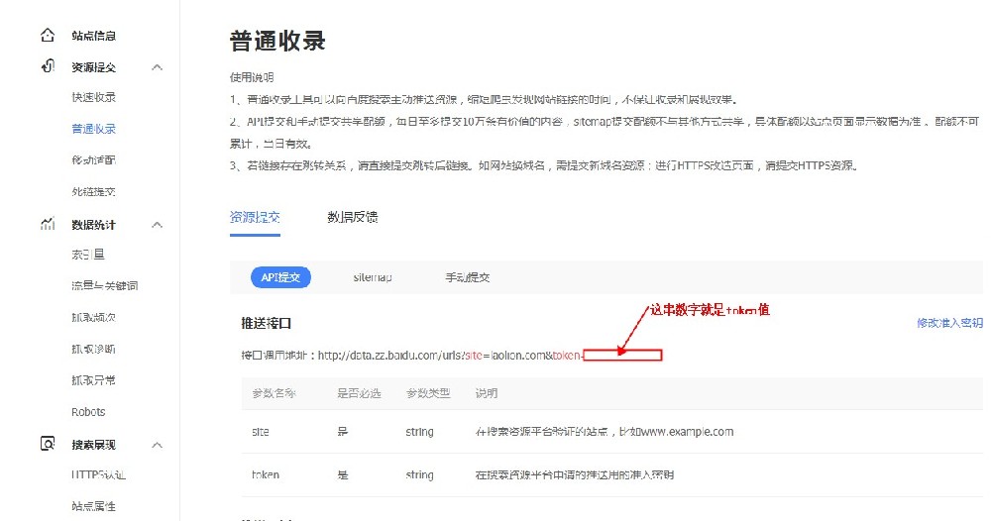
Task: Open 死链提交 in the sidebar
Action: pos(93,191)
